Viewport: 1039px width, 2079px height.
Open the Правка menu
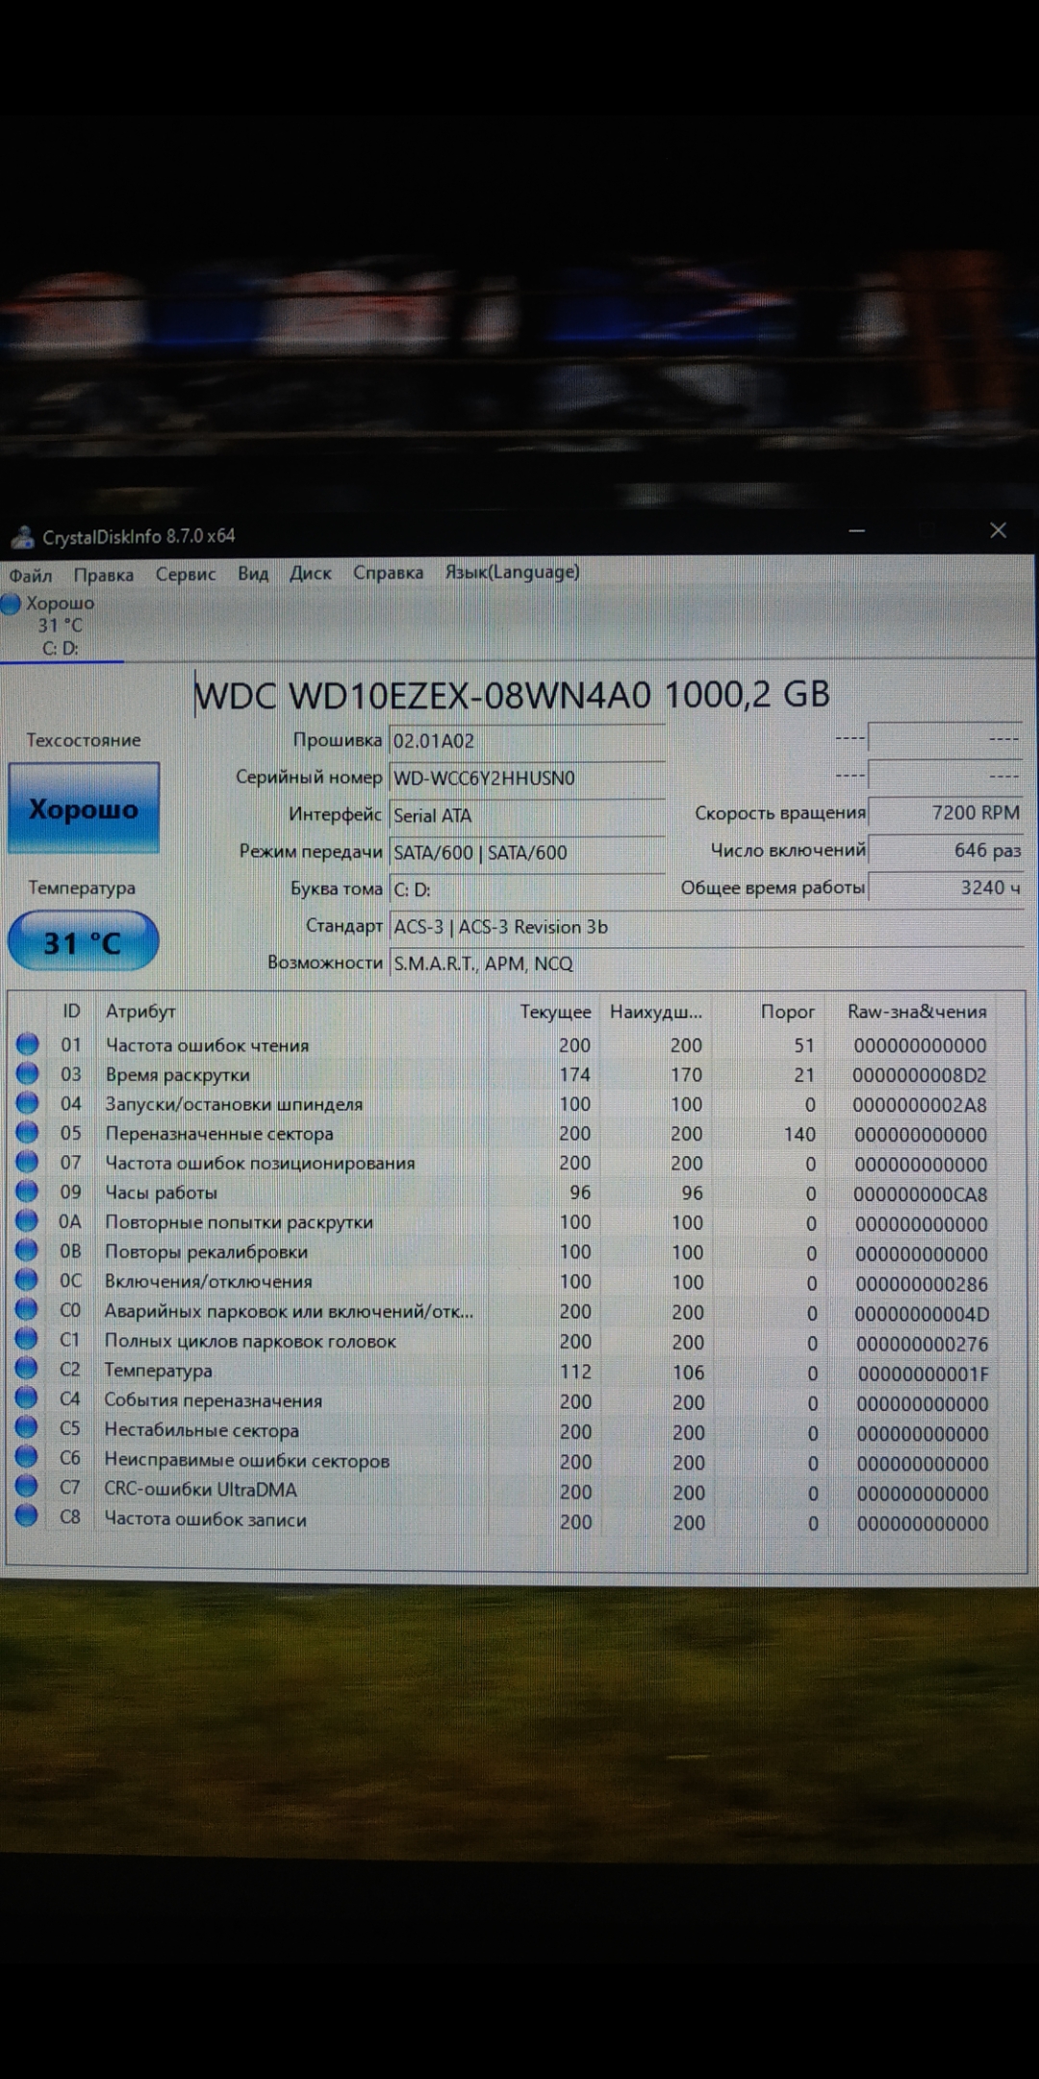(103, 575)
